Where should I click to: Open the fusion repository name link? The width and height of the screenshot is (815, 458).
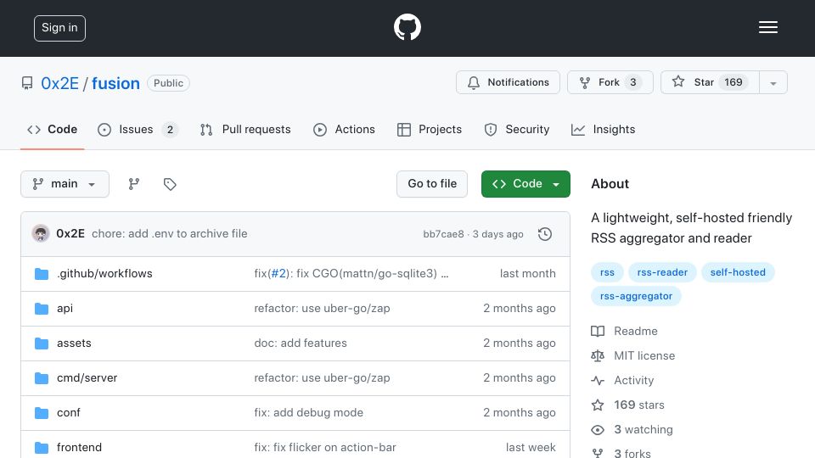point(115,83)
